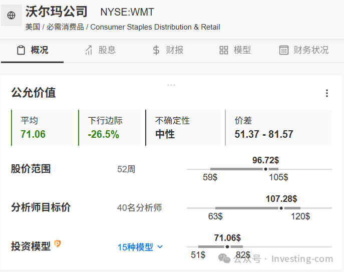Click the 71.06$ model value above slider
The height and width of the screenshot is (272, 344).
[x=227, y=238]
